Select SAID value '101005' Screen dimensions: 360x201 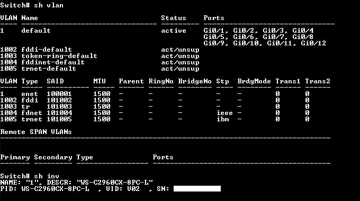(x=59, y=119)
